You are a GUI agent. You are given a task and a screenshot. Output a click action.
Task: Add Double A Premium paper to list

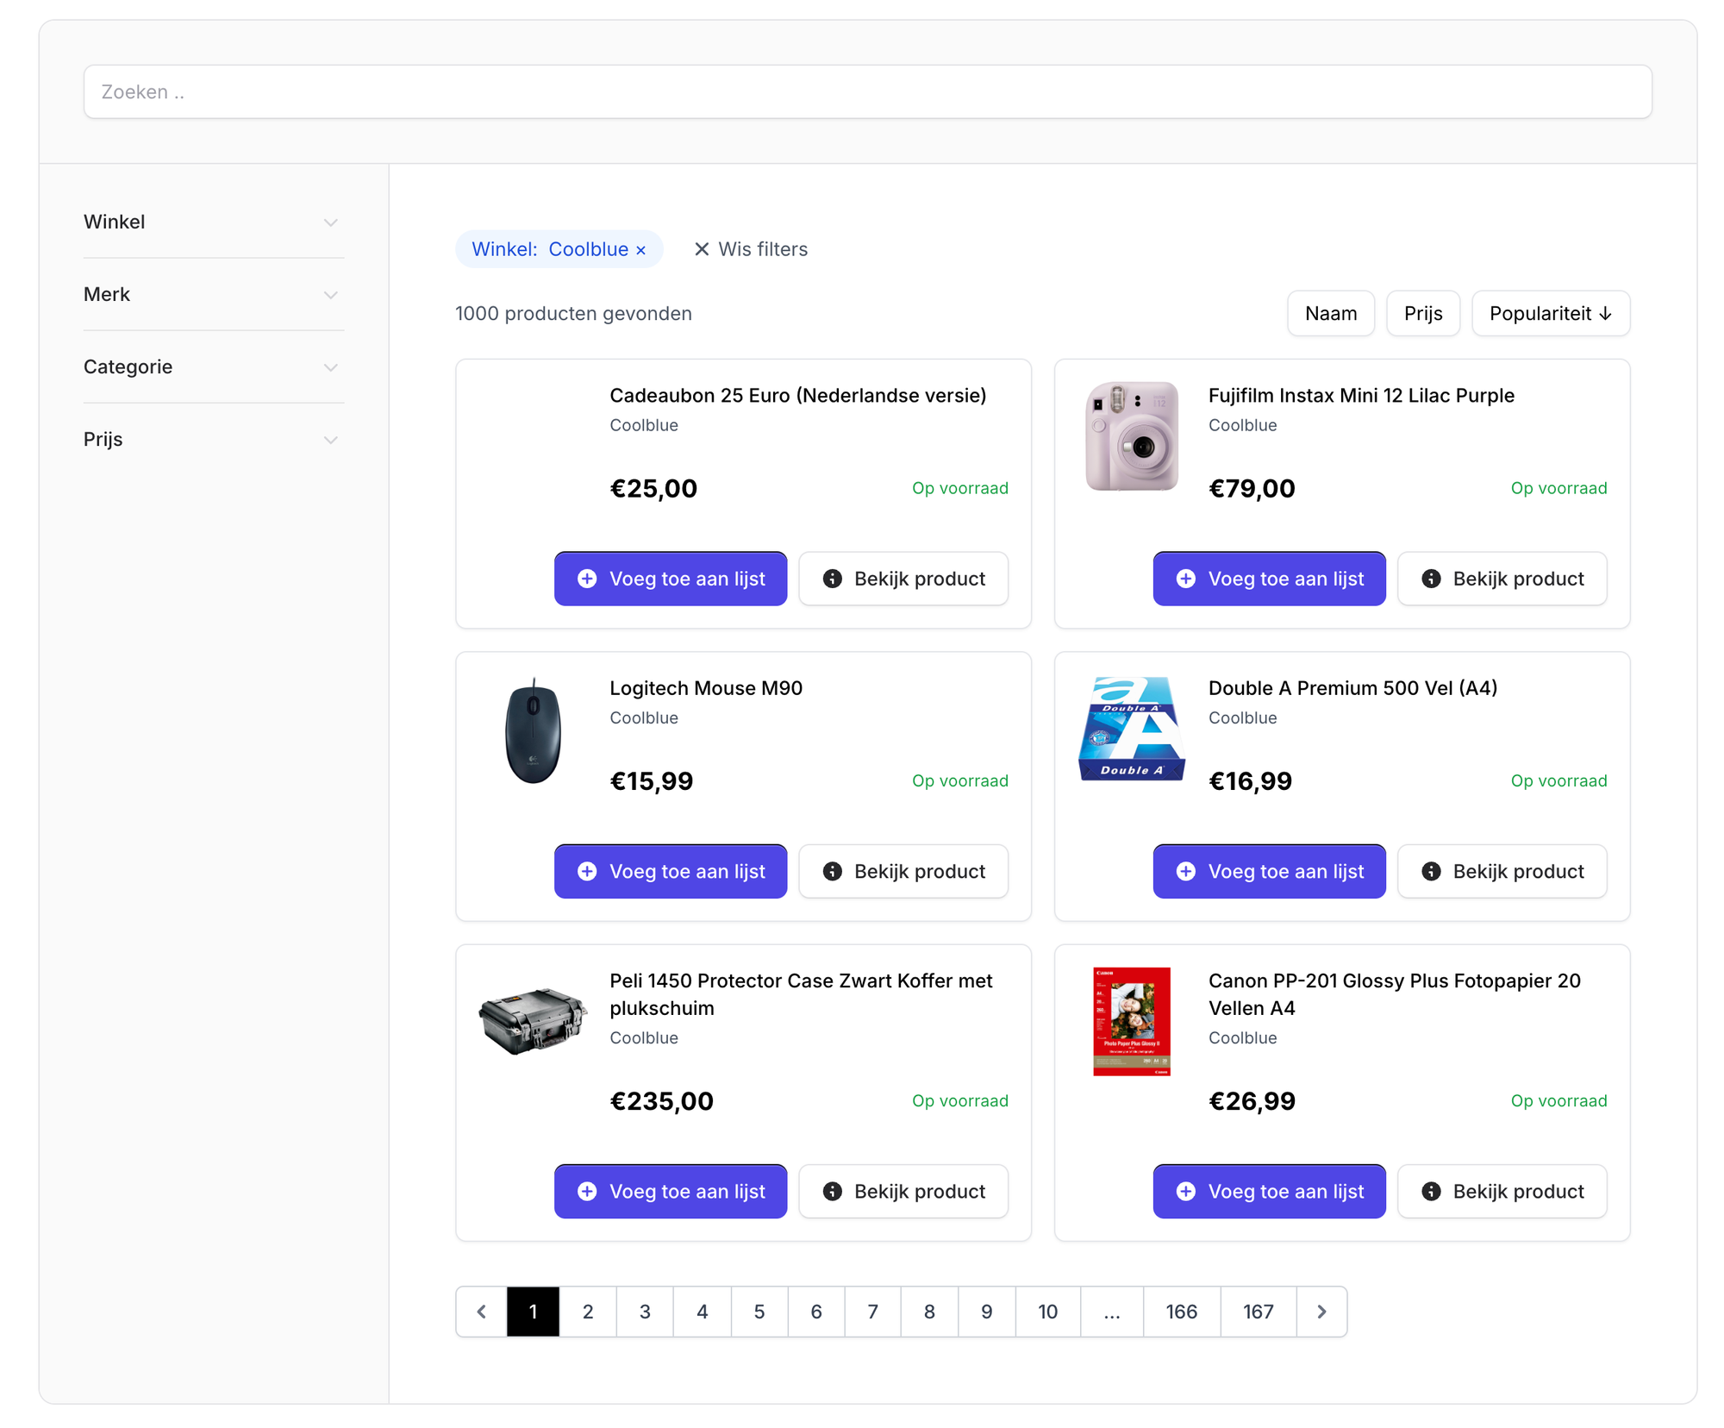[x=1268, y=871]
